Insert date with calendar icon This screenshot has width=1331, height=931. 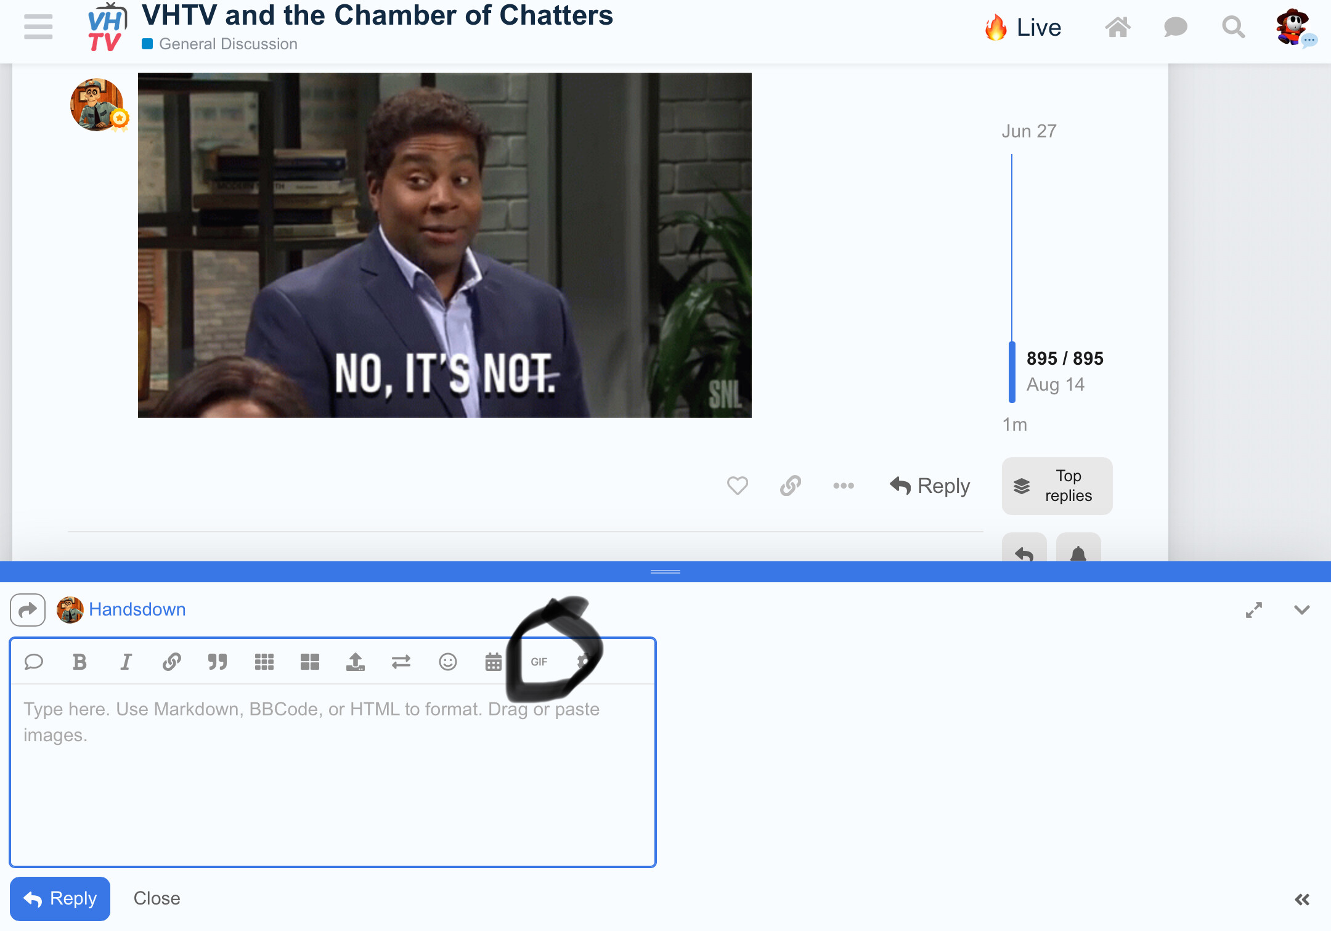click(494, 662)
